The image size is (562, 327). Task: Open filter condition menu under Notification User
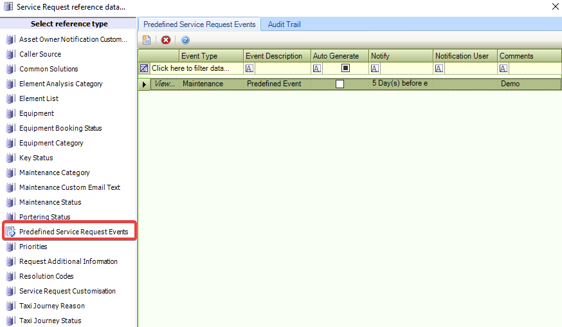pyautogui.click(x=440, y=68)
